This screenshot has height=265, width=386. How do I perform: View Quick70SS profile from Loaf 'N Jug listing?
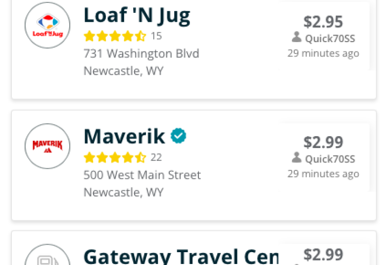coord(330,39)
